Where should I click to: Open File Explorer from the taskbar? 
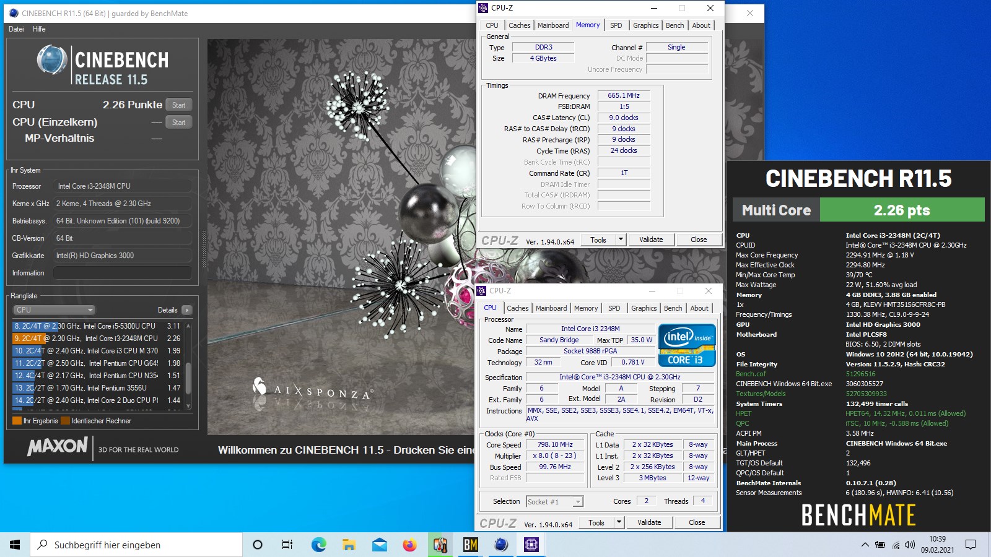tap(349, 545)
